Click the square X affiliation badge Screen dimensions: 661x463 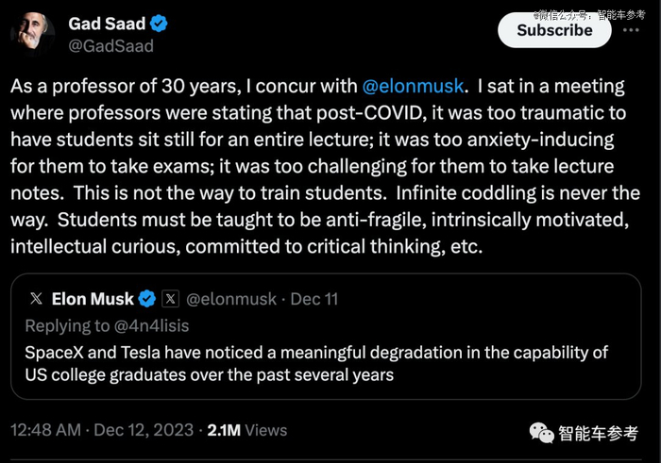(x=171, y=299)
